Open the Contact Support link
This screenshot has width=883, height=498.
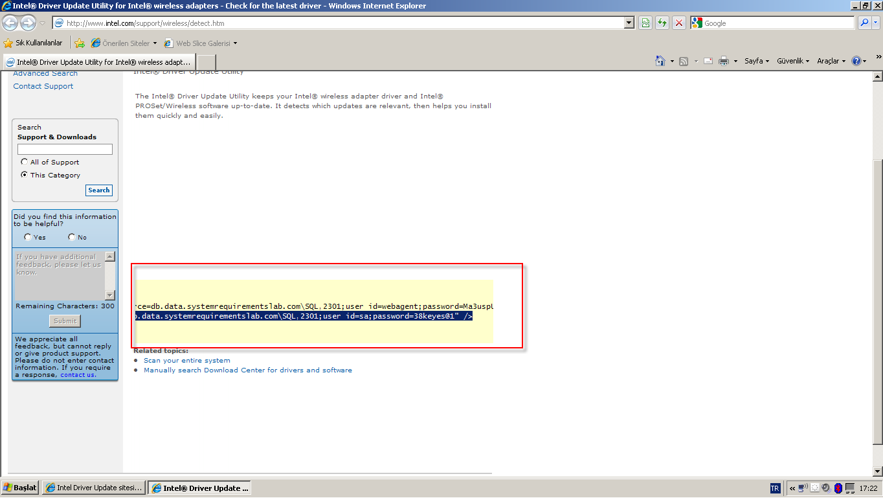[43, 86]
